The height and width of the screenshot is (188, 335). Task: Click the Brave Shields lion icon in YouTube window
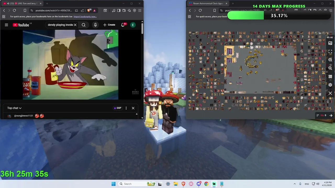pos(89,10)
